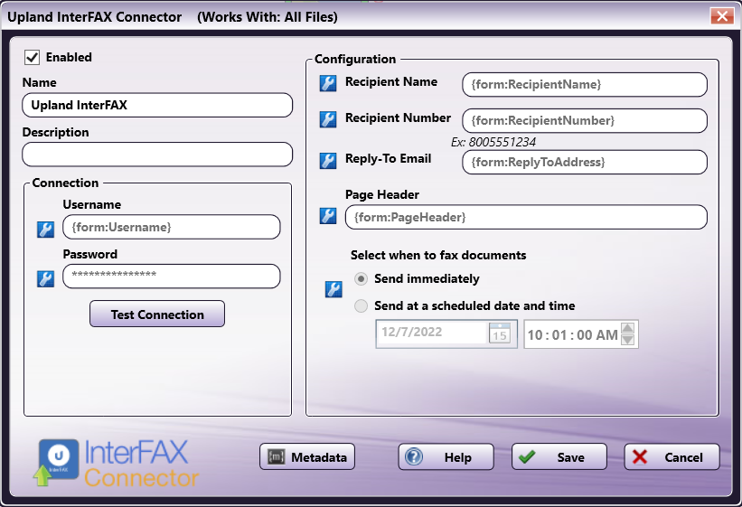
Task: Click the Password input field
Action: click(x=172, y=276)
